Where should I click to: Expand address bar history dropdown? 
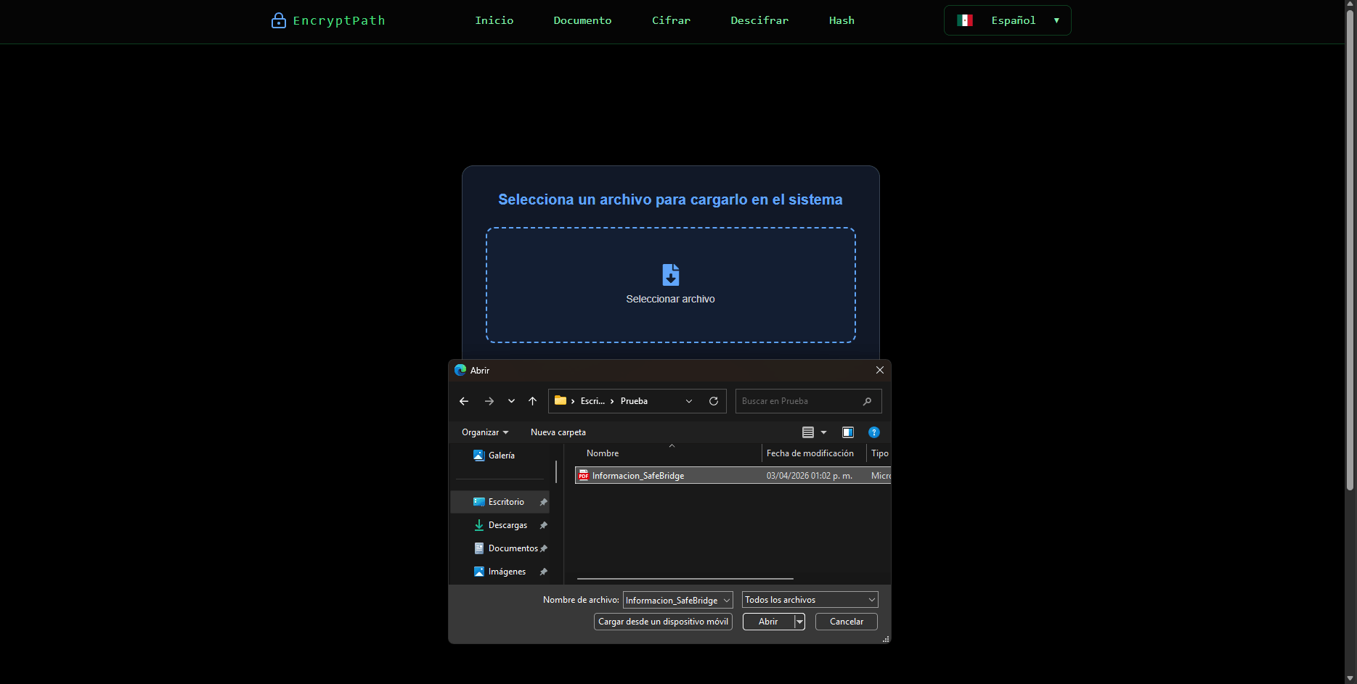tap(689, 401)
